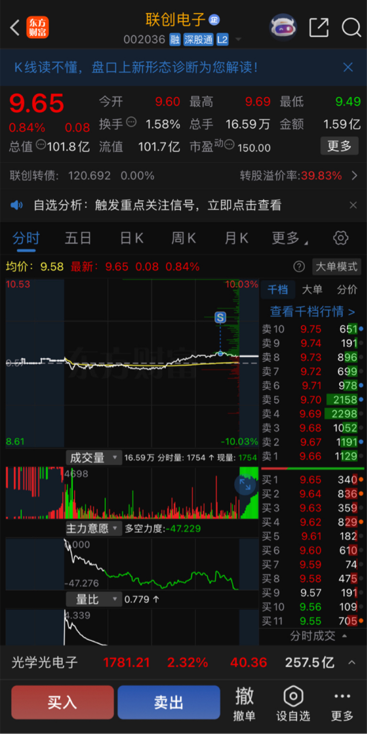Tap the back arrow icon
Image resolution: width=367 pixels, height=734 pixels.
(x=15, y=28)
